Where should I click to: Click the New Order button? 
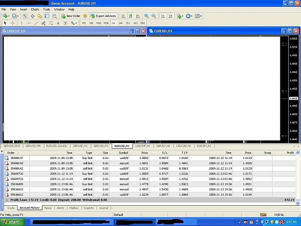click(71, 16)
